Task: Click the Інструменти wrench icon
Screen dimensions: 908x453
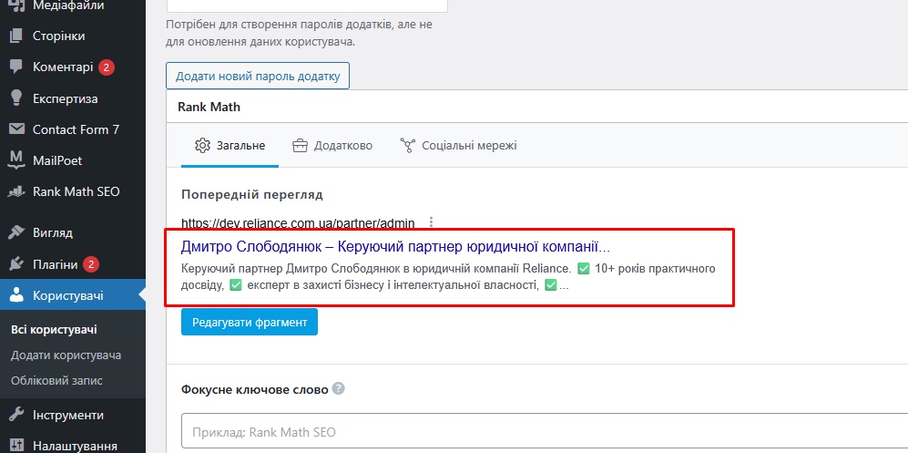Action: [16, 415]
